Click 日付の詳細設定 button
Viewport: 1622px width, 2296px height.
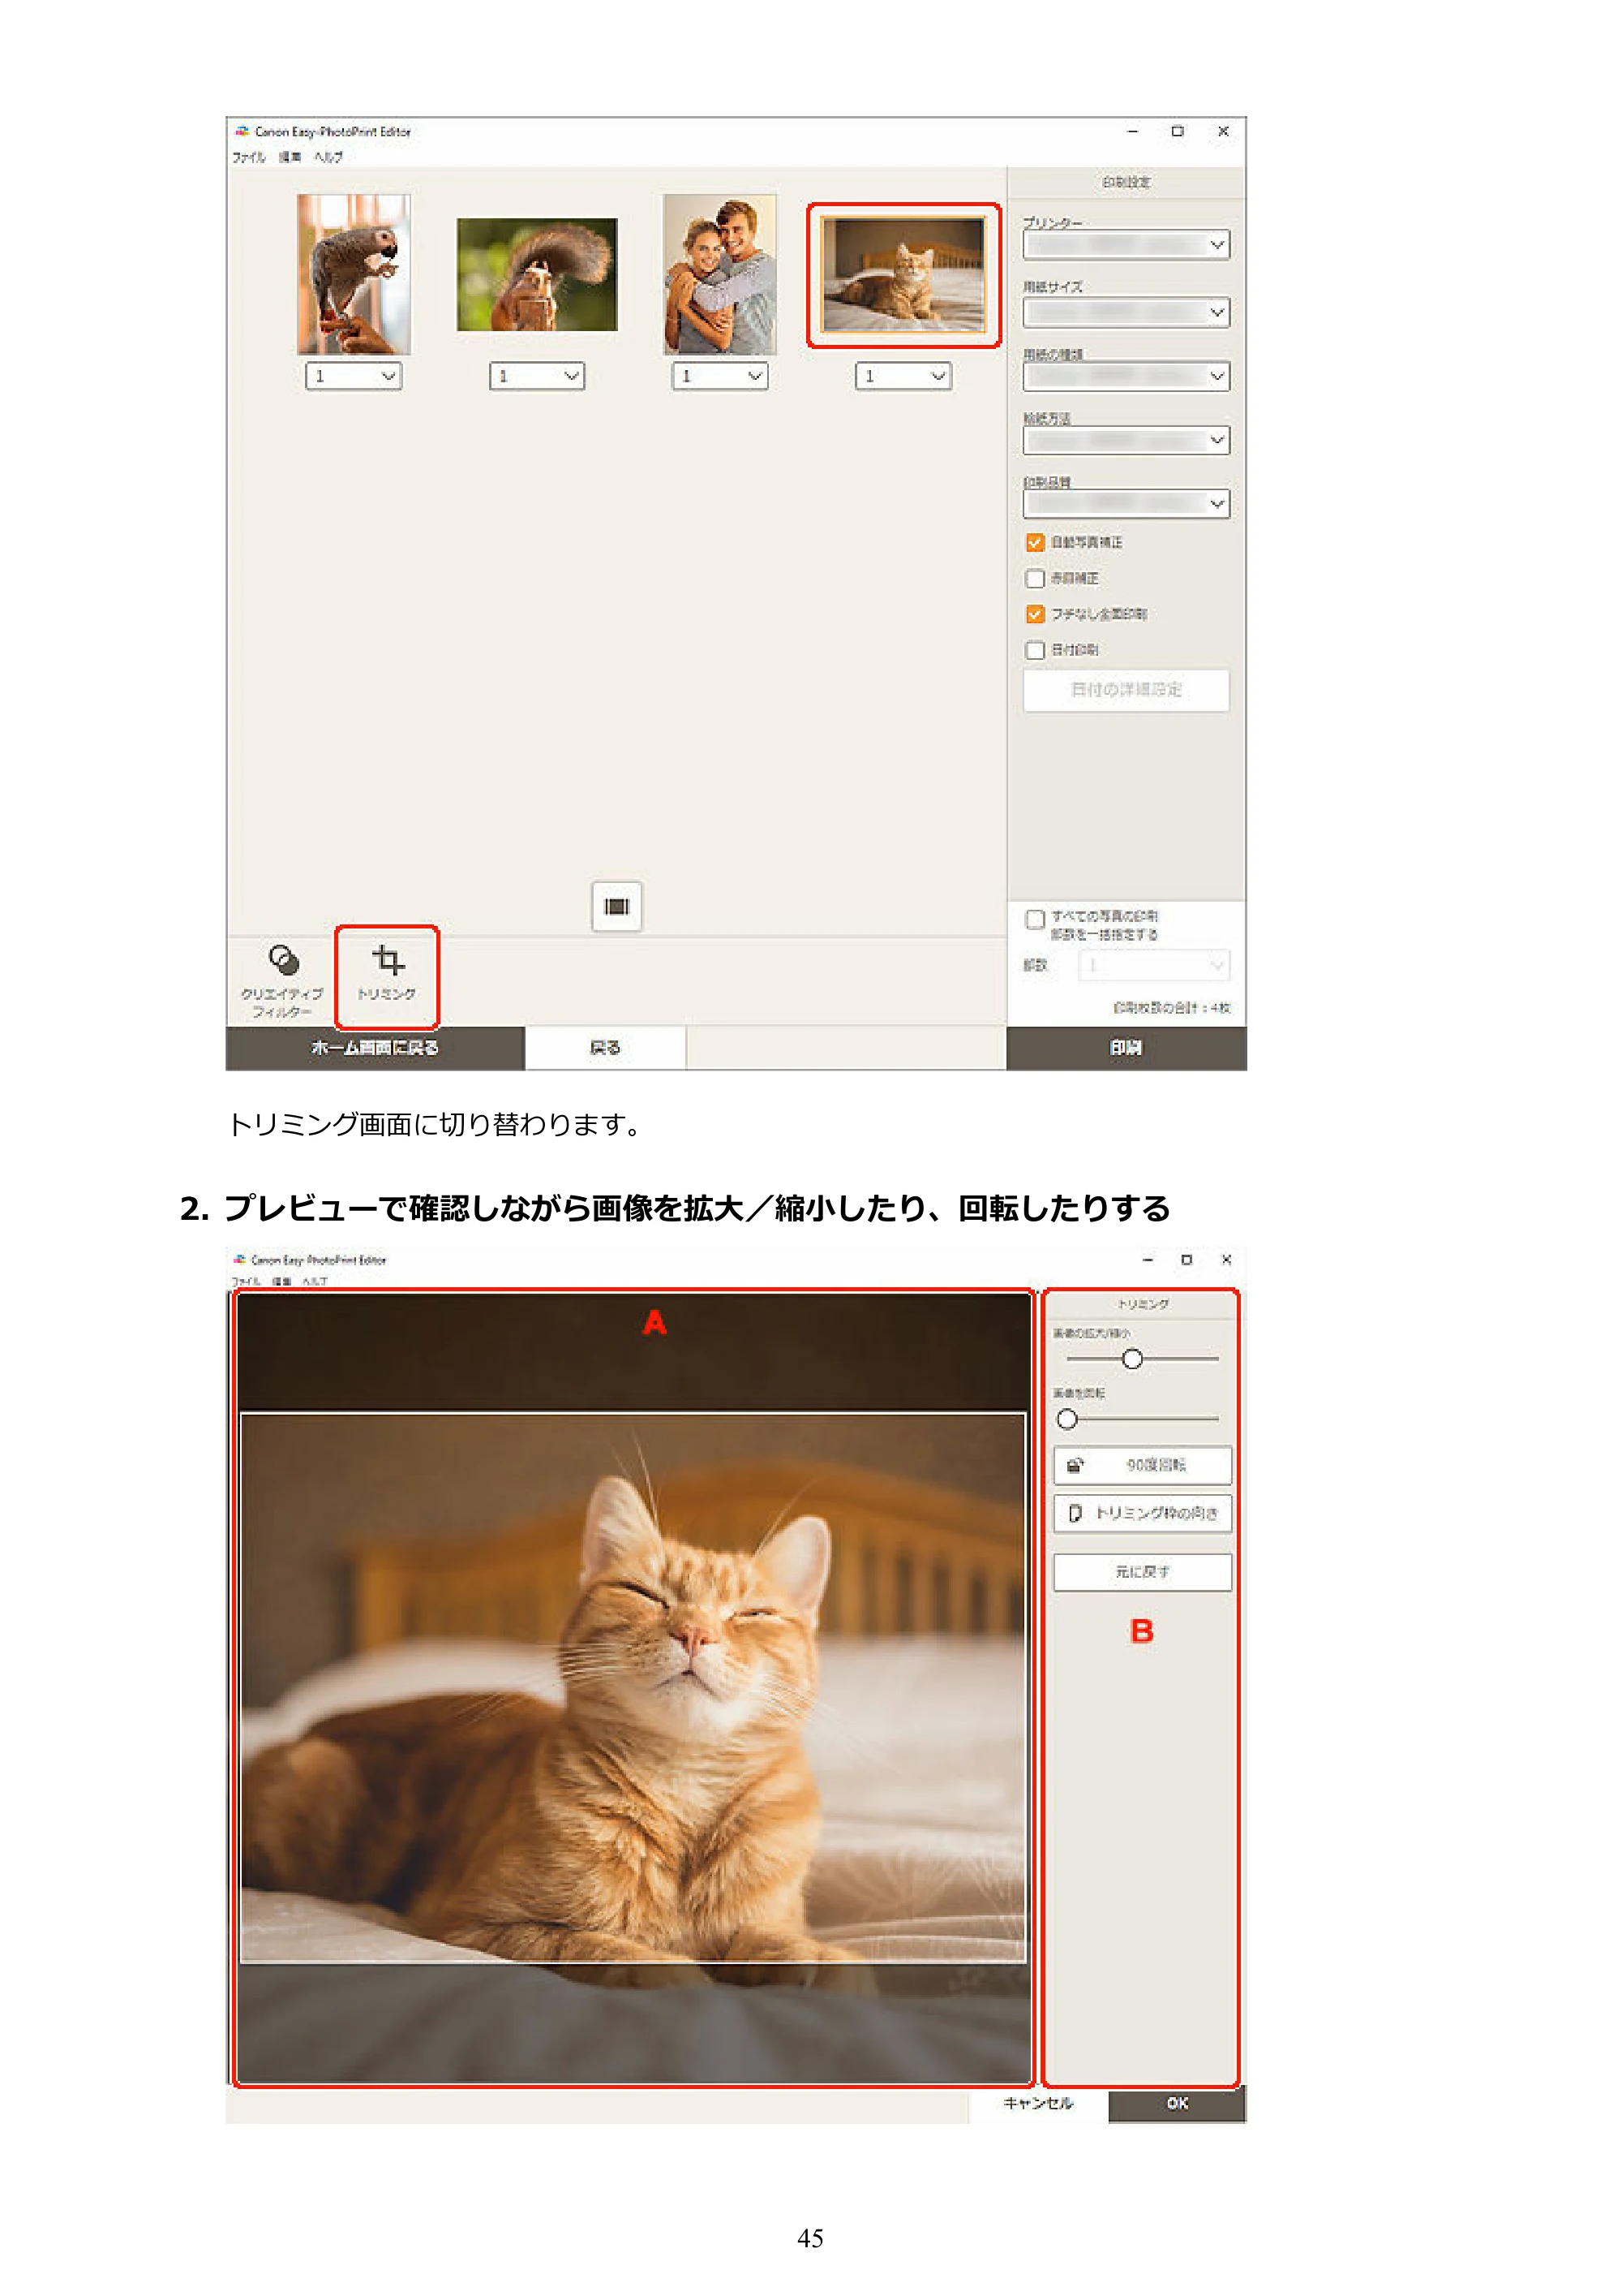click(1126, 690)
